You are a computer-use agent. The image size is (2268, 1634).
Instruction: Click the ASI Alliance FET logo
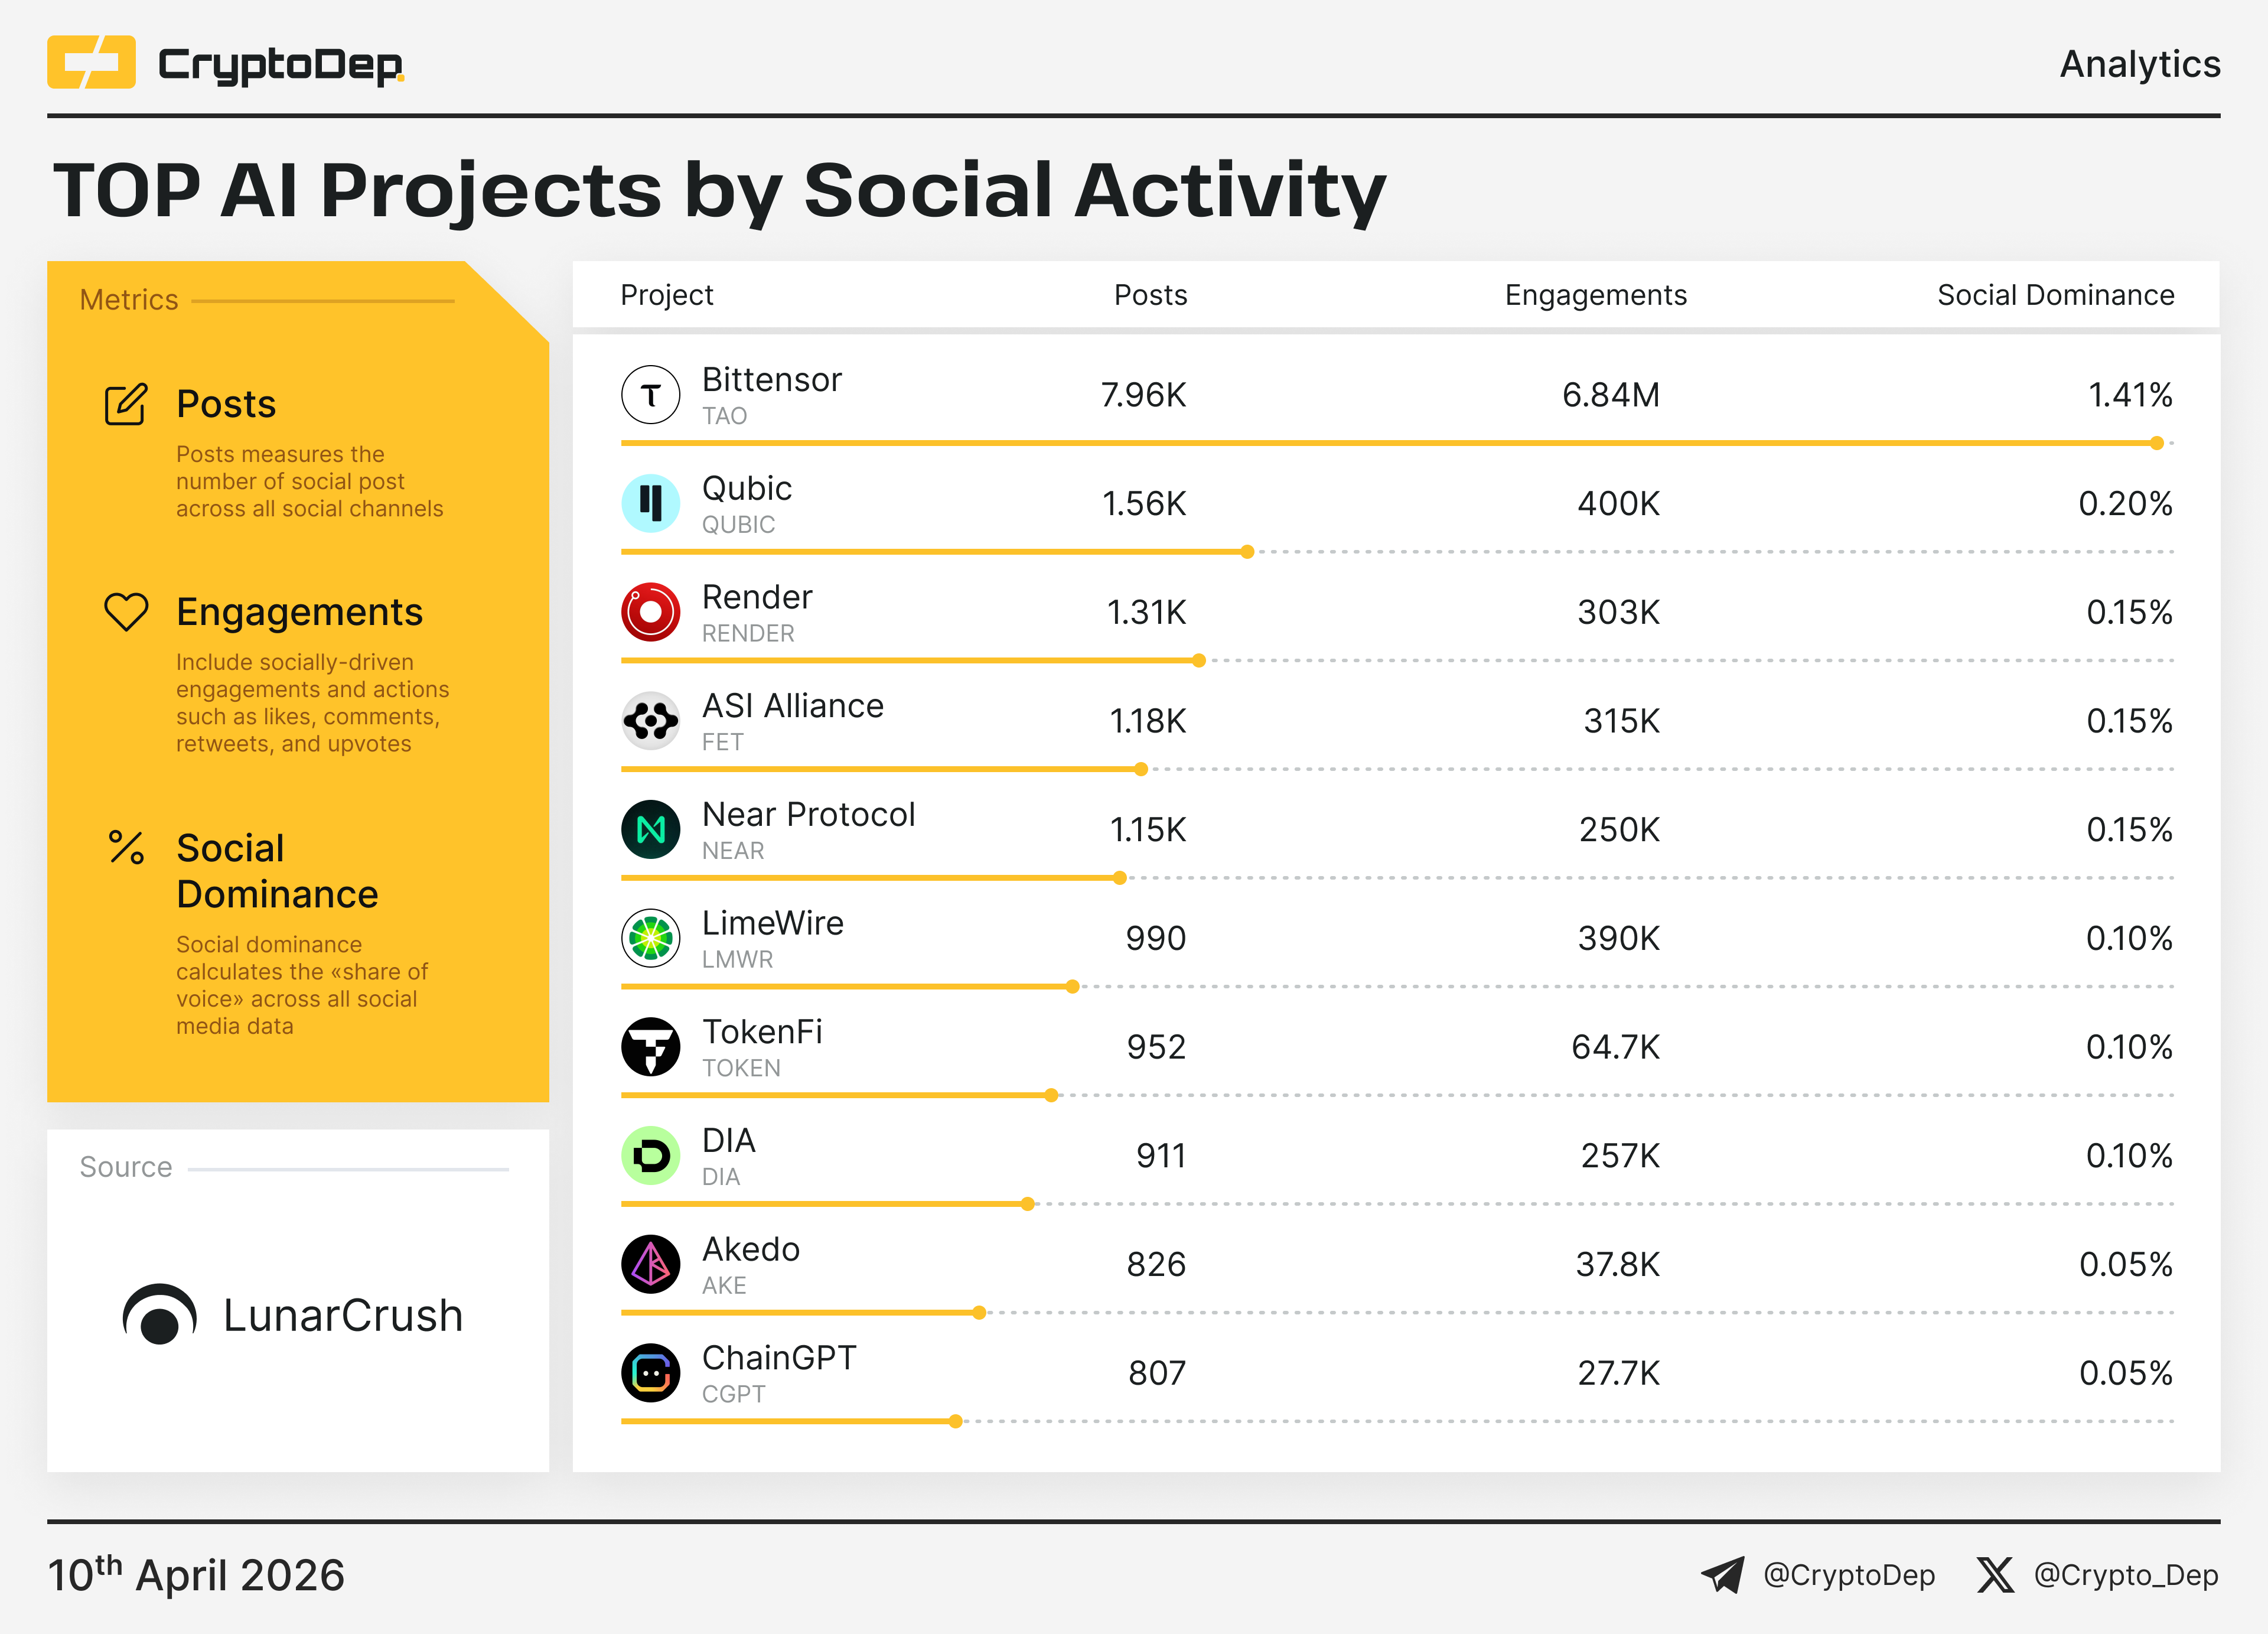click(650, 720)
